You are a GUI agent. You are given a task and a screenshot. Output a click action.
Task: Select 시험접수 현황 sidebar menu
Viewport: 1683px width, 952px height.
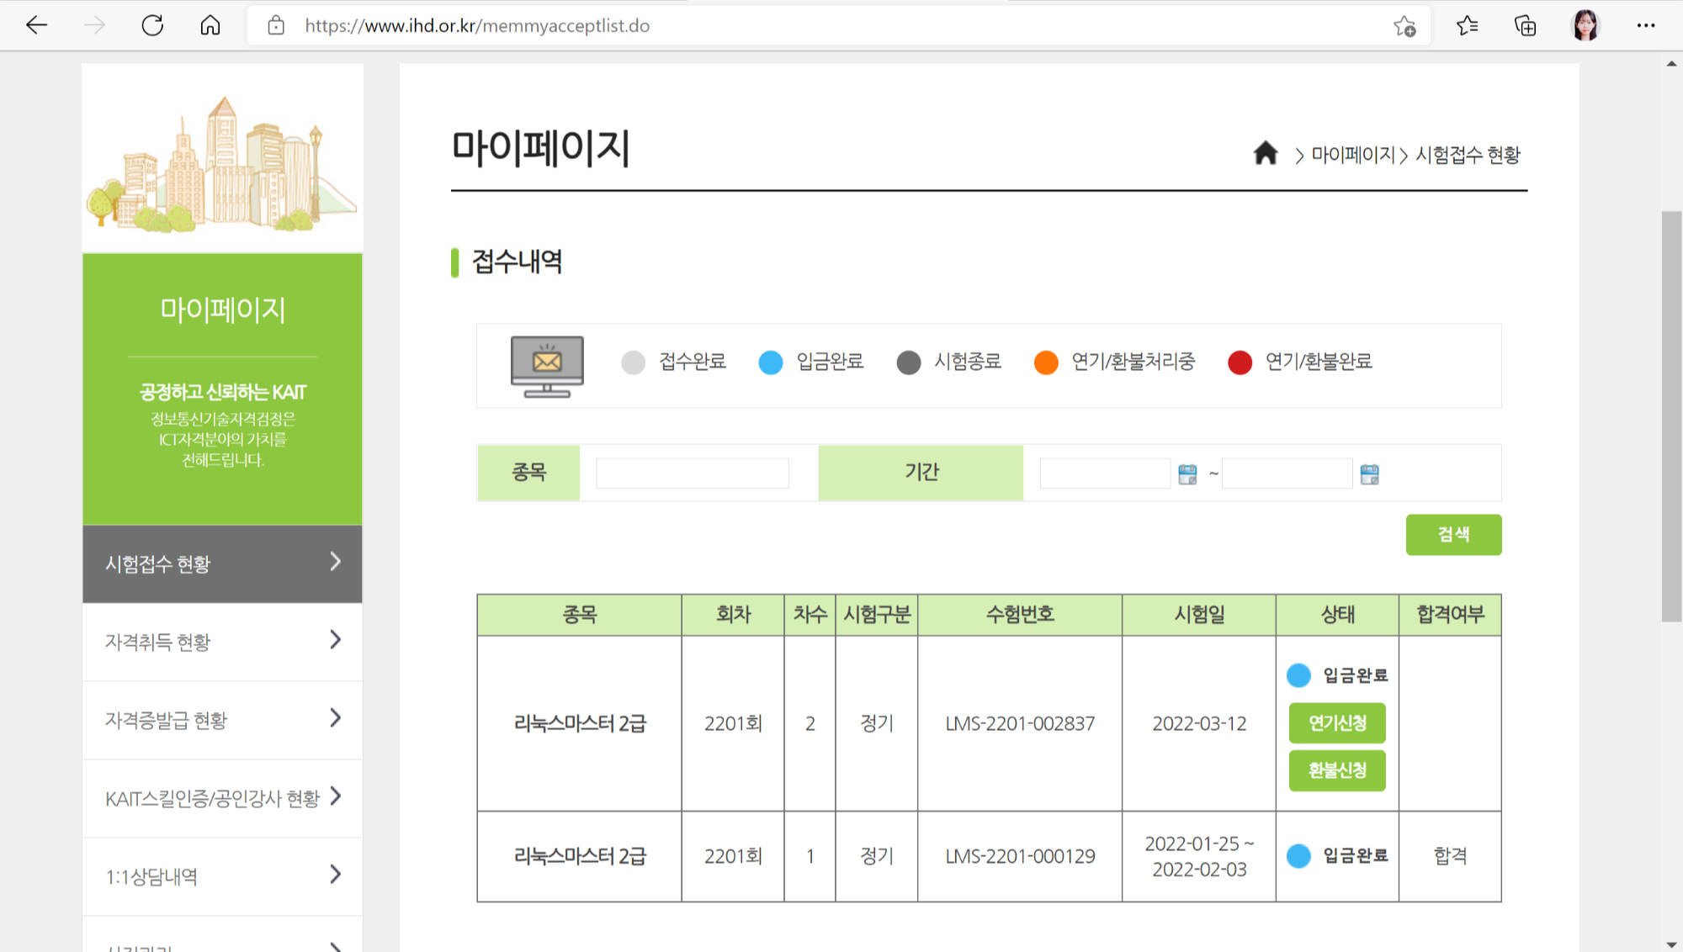tap(222, 563)
